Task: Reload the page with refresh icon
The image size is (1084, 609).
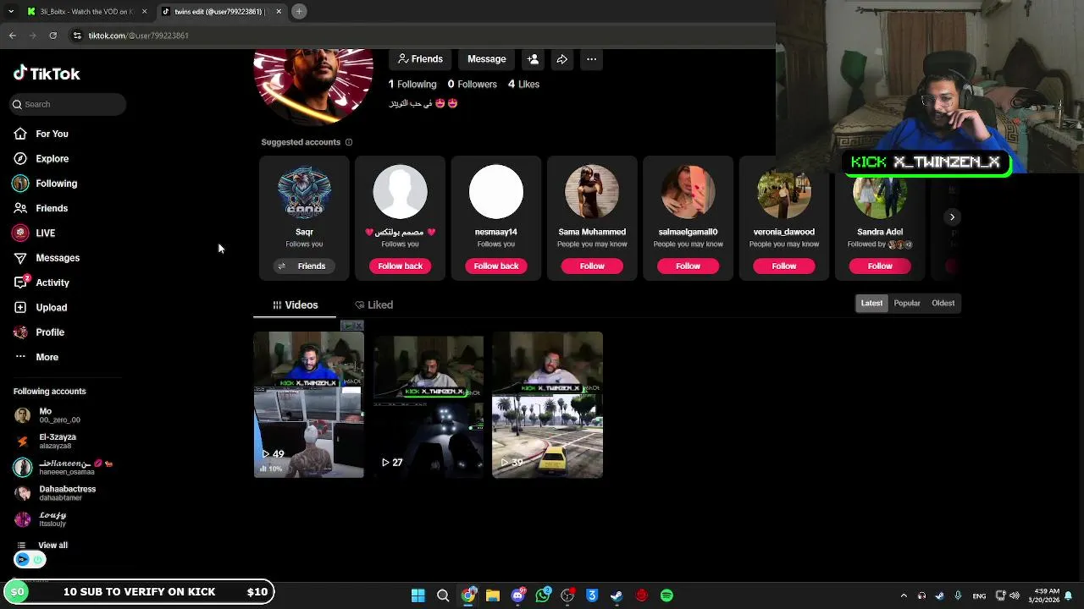Action: [x=53, y=36]
